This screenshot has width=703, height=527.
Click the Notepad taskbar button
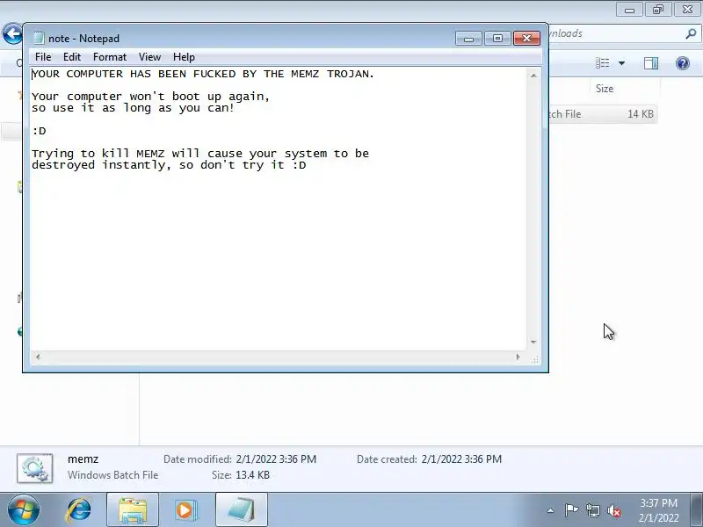point(241,510)
